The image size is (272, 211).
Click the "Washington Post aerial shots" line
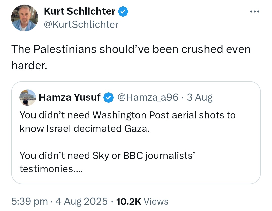click(127, 115)
